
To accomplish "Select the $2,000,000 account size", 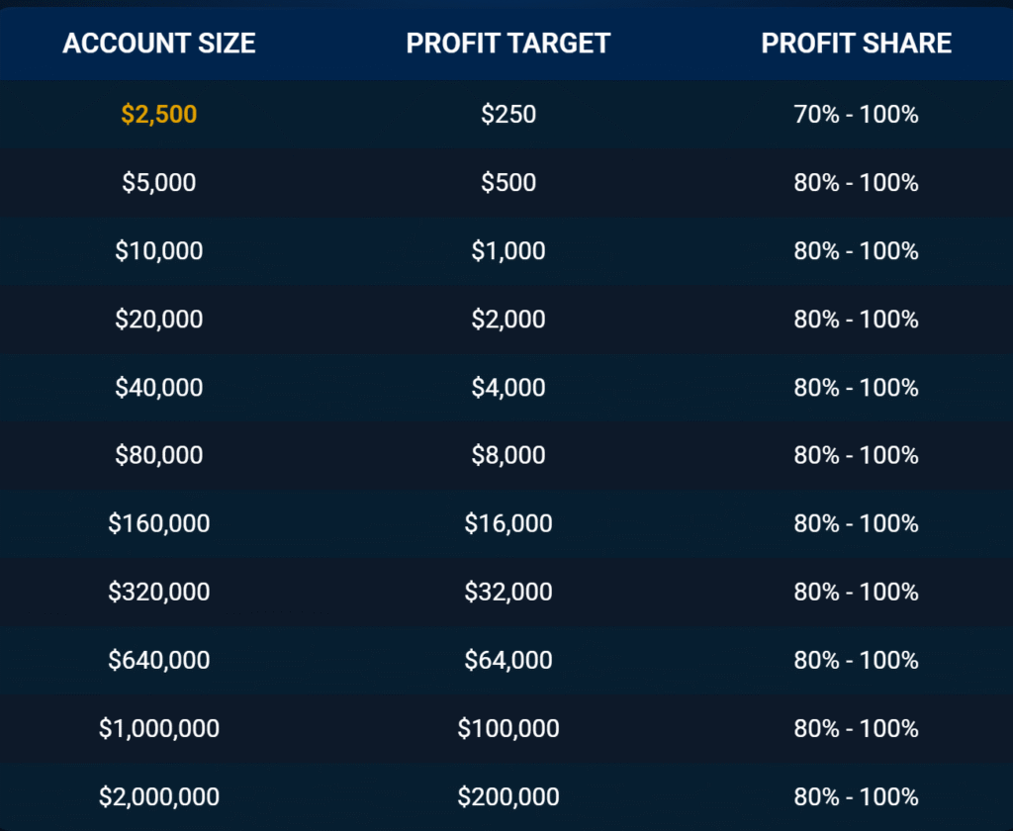I will [159, 796].
